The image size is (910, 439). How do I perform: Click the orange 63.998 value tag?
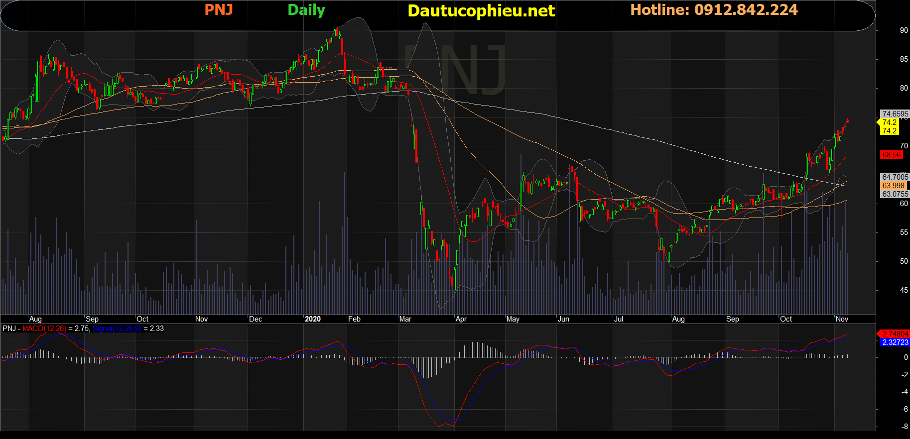point(894,186)
